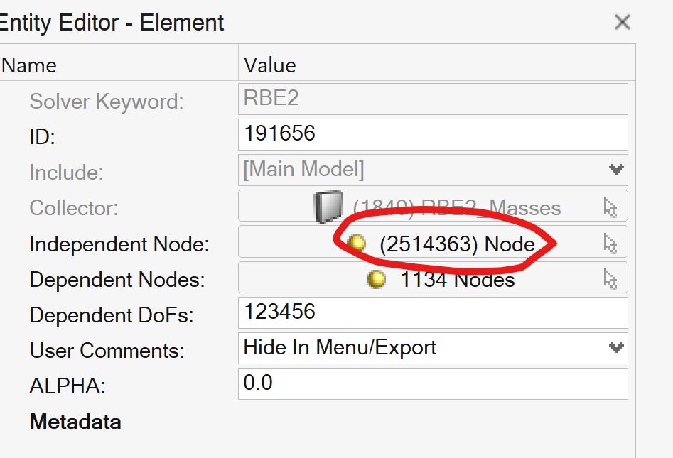Click the yellow node icon beside (2514363) Node

pos(356,243)
